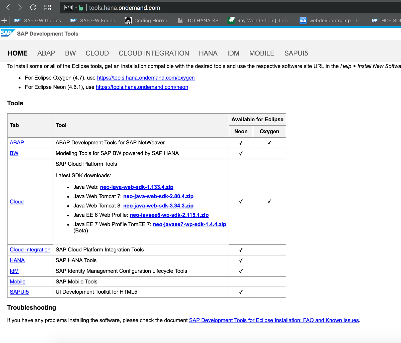Screen dimensions: 401x343
Task: Switch to the MOBILE navigation tab
Action: point(262,53)
